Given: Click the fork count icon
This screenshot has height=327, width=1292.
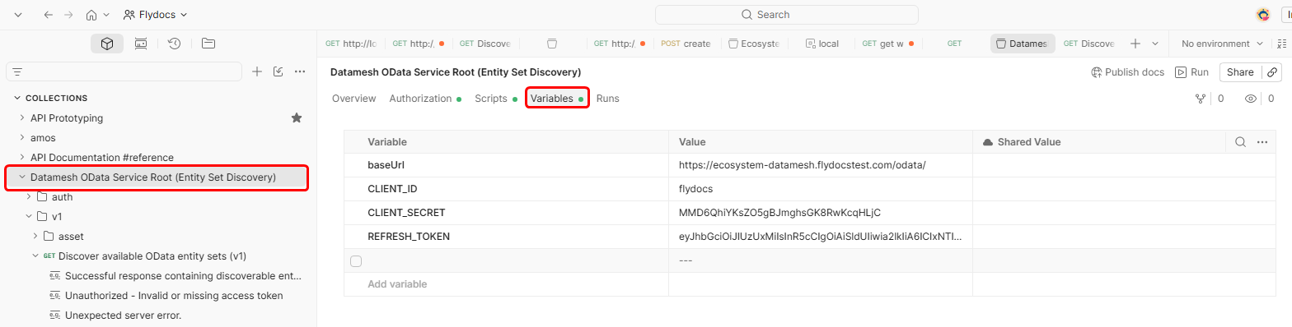Looking at the screenshot, I should point(1201,99).
